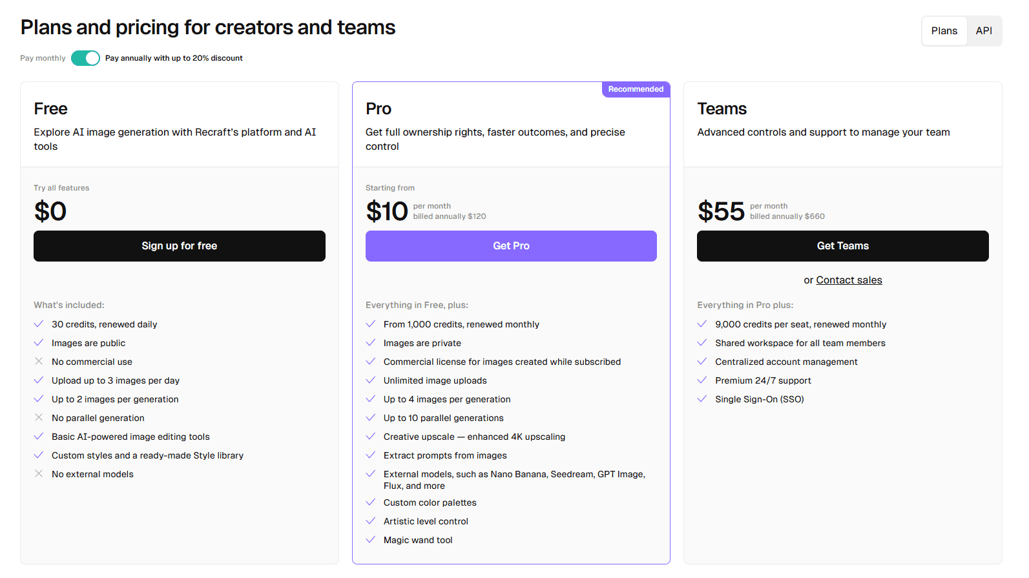
Task: Click the X icon beside No commercial use
Action: point(39,362)
